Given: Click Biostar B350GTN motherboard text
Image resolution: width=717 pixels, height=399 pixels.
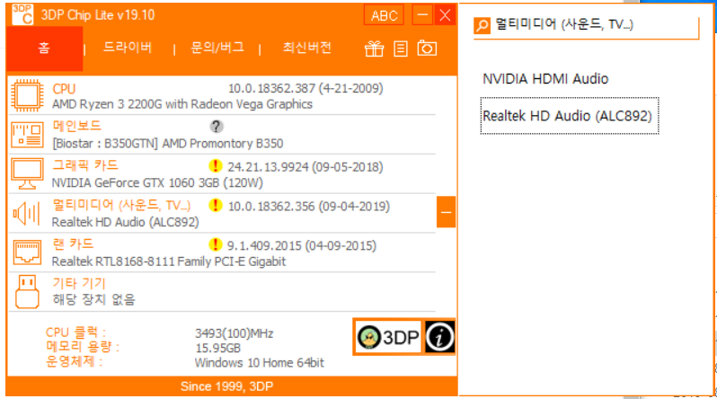Looking at the screenshot, I should 168,144.
